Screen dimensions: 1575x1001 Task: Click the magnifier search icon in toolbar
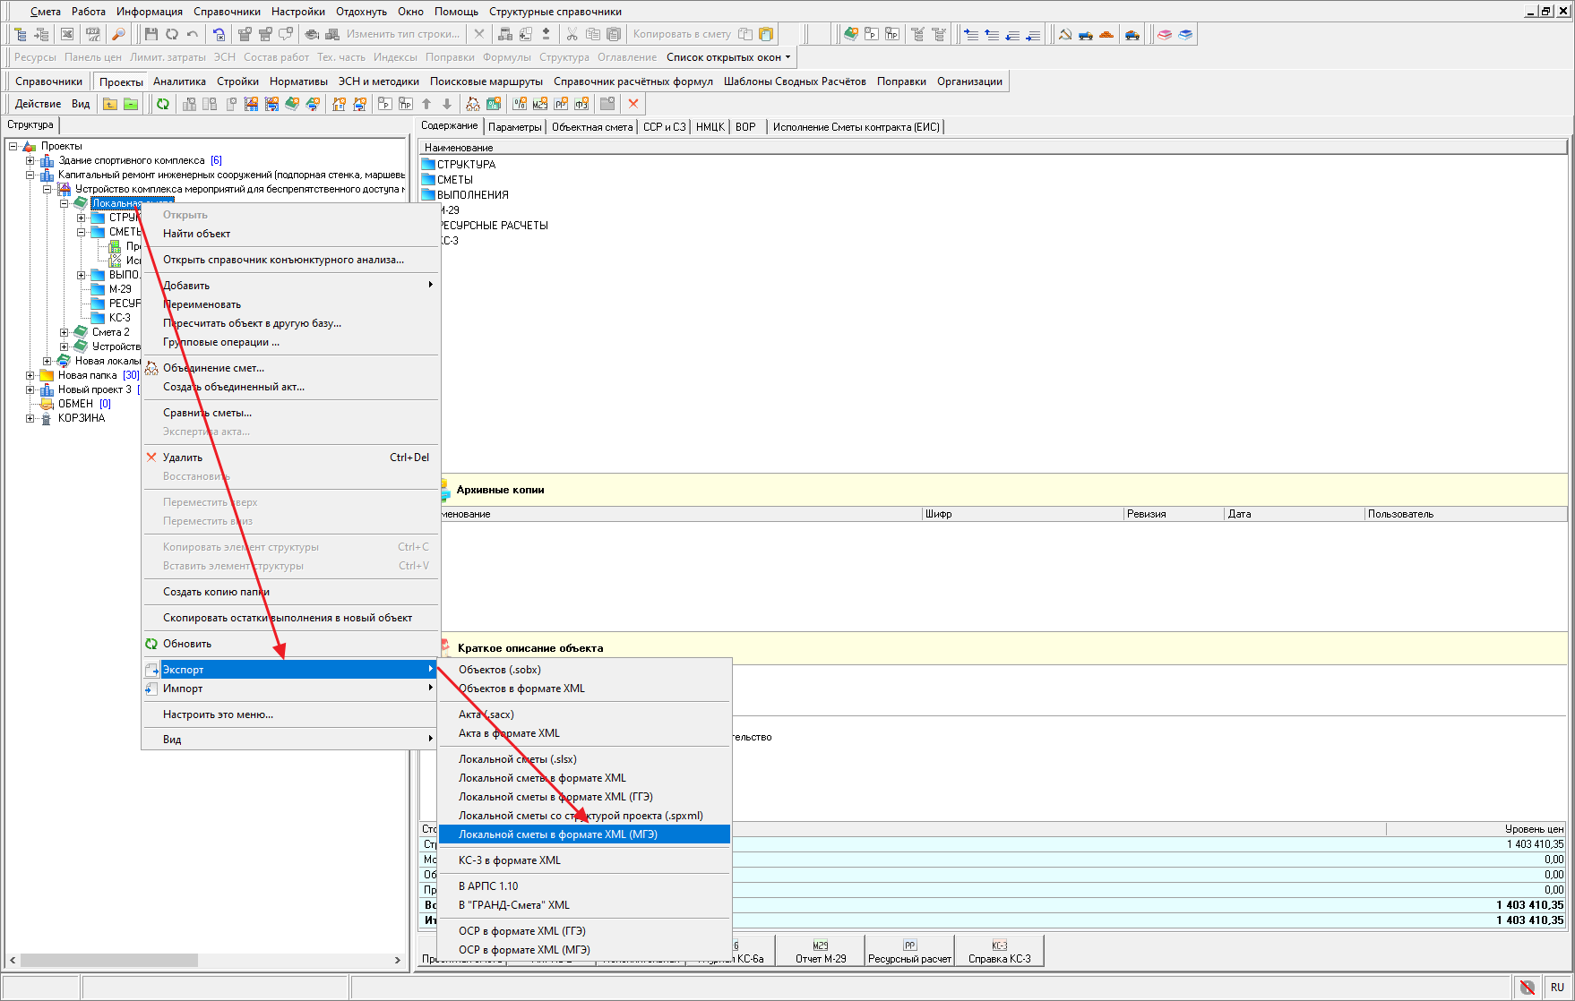tap(118, 34)
